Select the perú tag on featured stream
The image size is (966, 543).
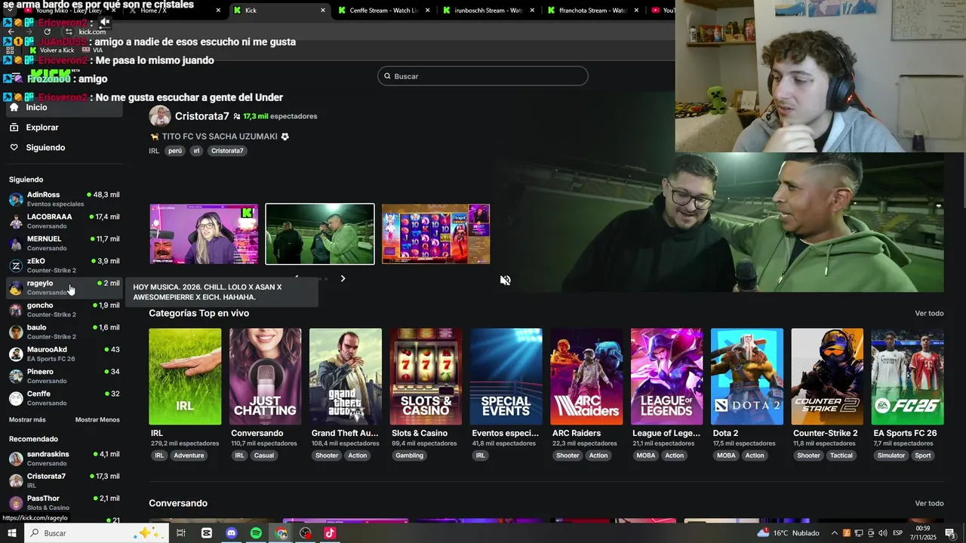tap(175, 151)
